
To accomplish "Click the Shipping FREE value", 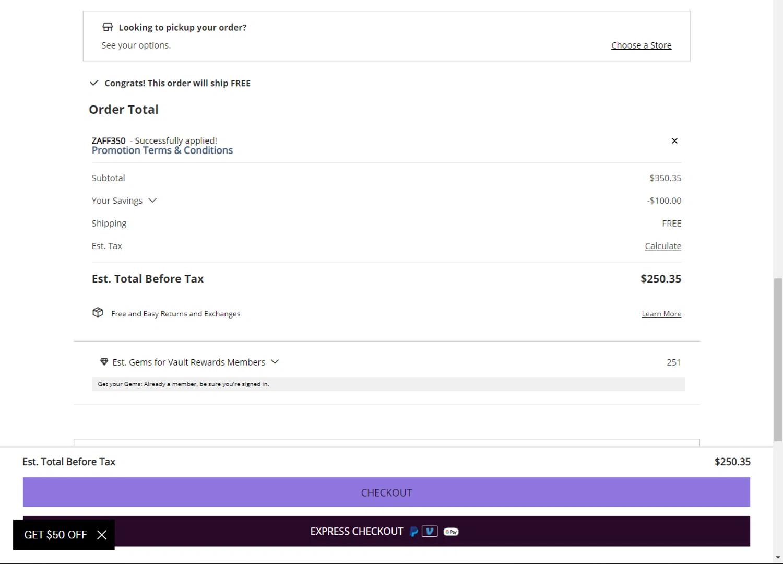I will coord(671,224).
